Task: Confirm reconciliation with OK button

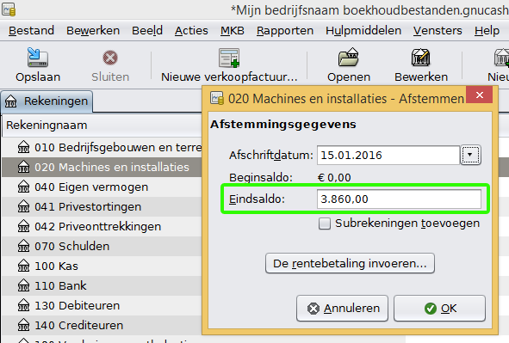Action: tap(439, 308)
